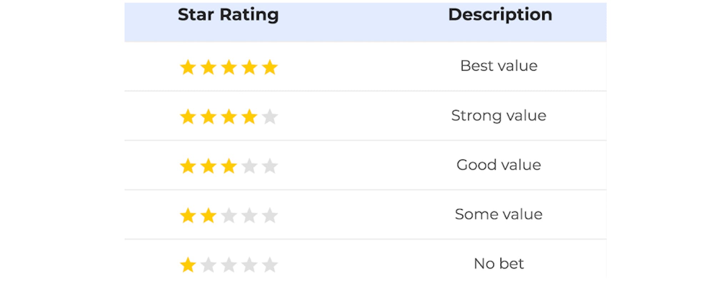Click the first star in Best value row

(188, 67)
